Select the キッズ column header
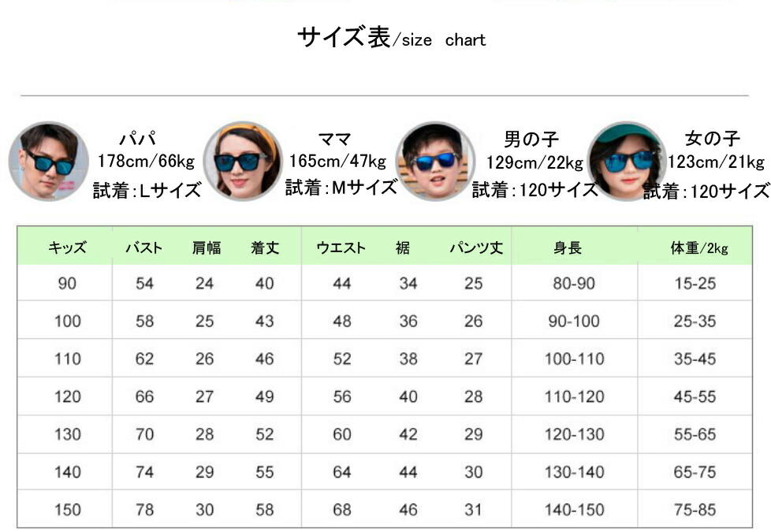The image size is (771, 532). [67, 248]
